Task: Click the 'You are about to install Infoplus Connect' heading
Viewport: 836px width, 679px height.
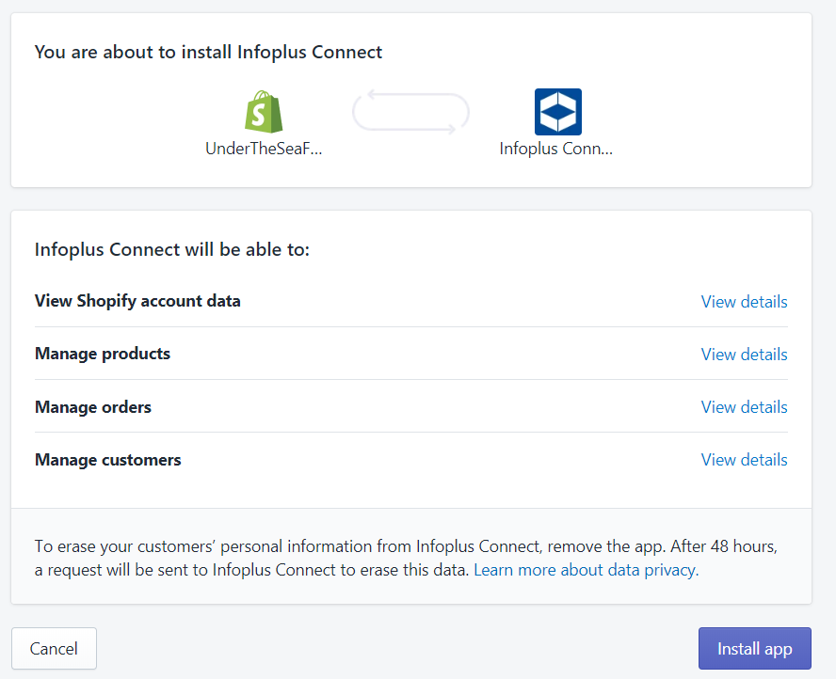Action: tap(208, 52)
